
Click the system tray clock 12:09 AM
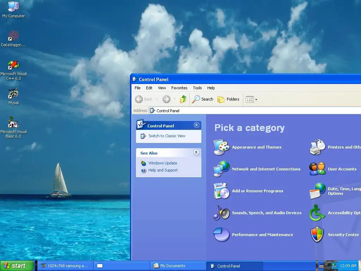tap(348, 266)
